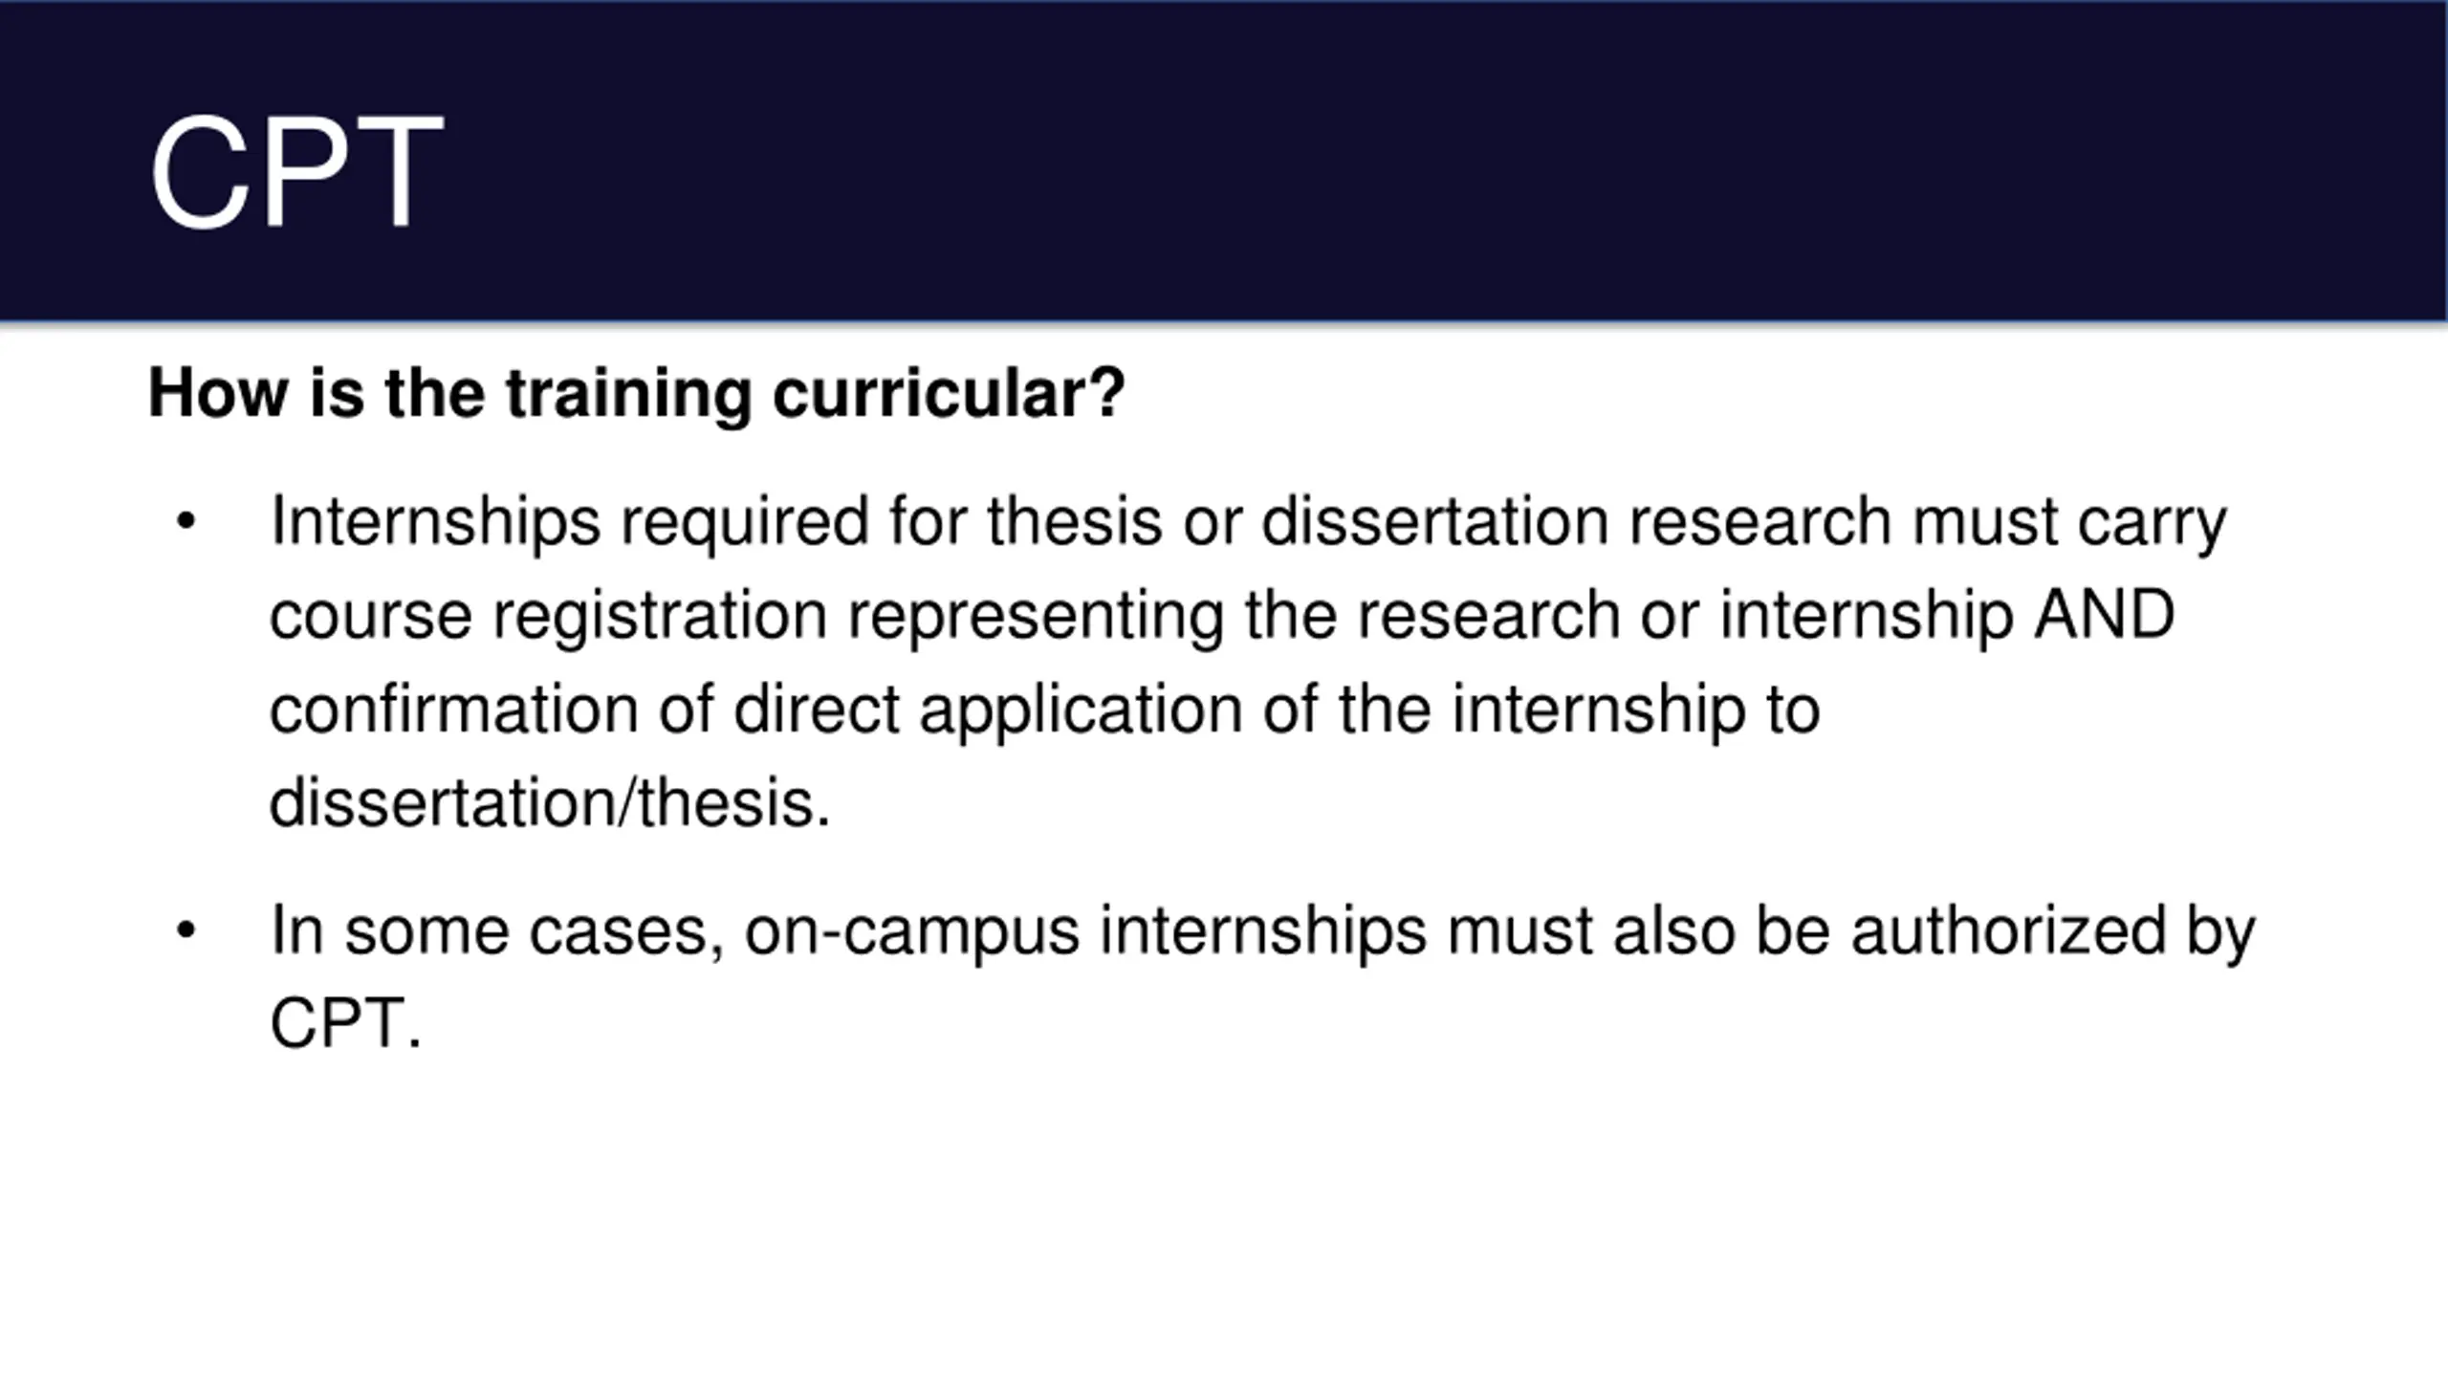Click the word "training" in the heading
Viewport: 2448px width, 1377px height.
click(628, 393)
